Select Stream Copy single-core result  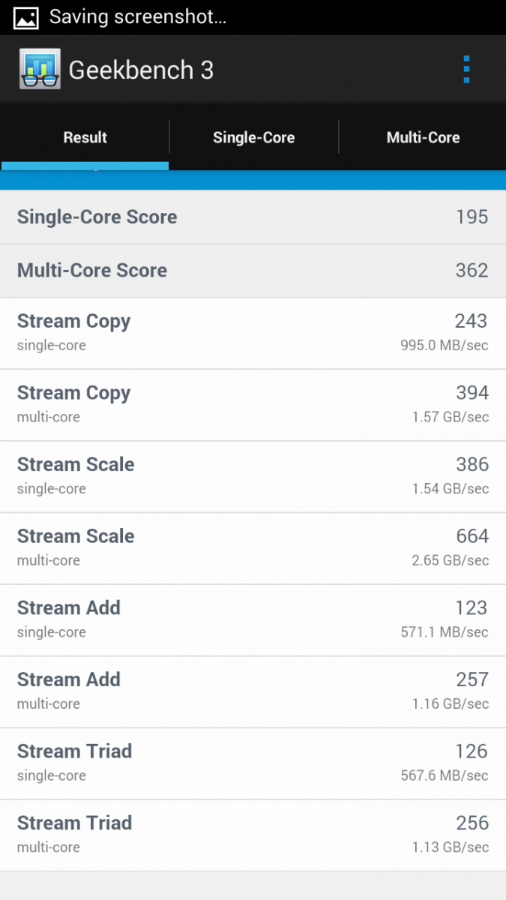tap(253, 333)
